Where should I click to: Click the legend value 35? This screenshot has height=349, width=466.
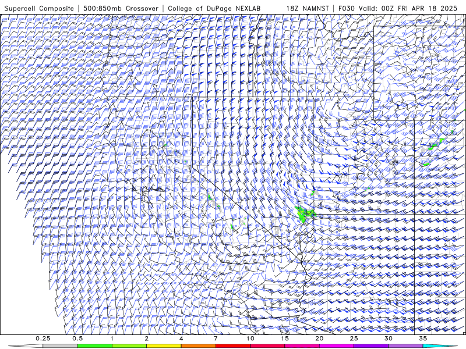[x=423, y=339]
